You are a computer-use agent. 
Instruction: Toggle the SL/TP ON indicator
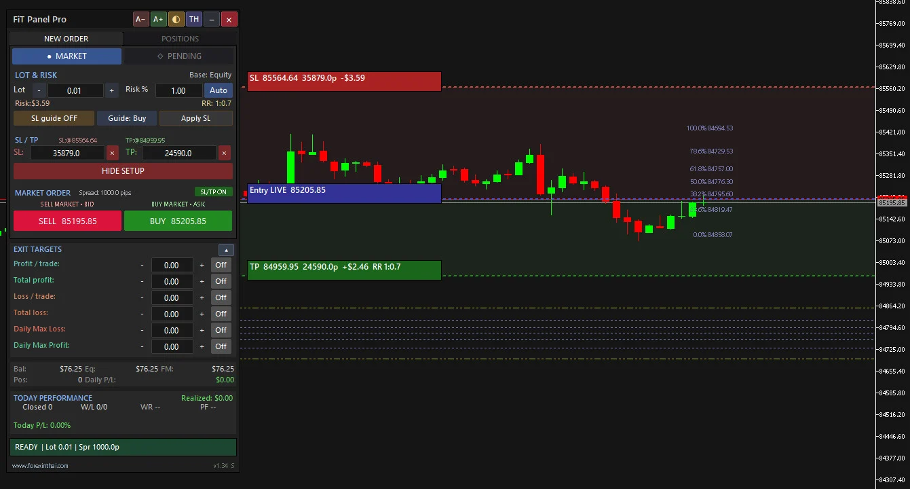pyautogui.click(x=214, y=192)
